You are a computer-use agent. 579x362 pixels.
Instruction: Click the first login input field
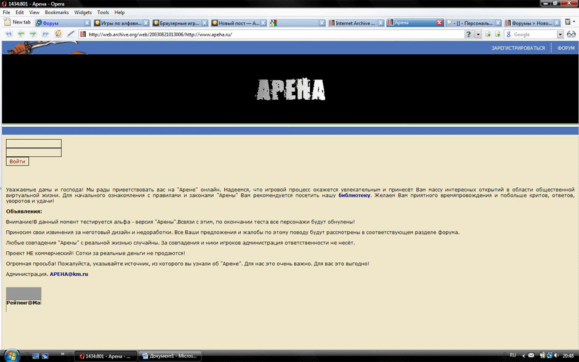pos(34,143)
